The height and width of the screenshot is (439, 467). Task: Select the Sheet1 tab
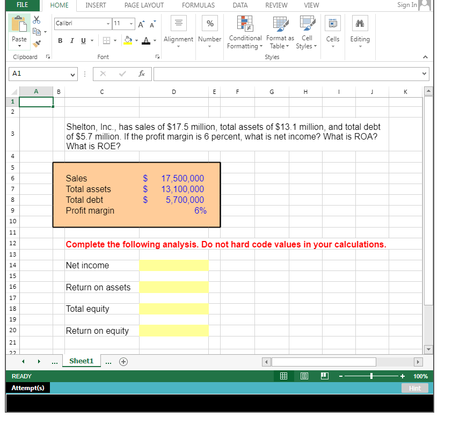[81, 361]
